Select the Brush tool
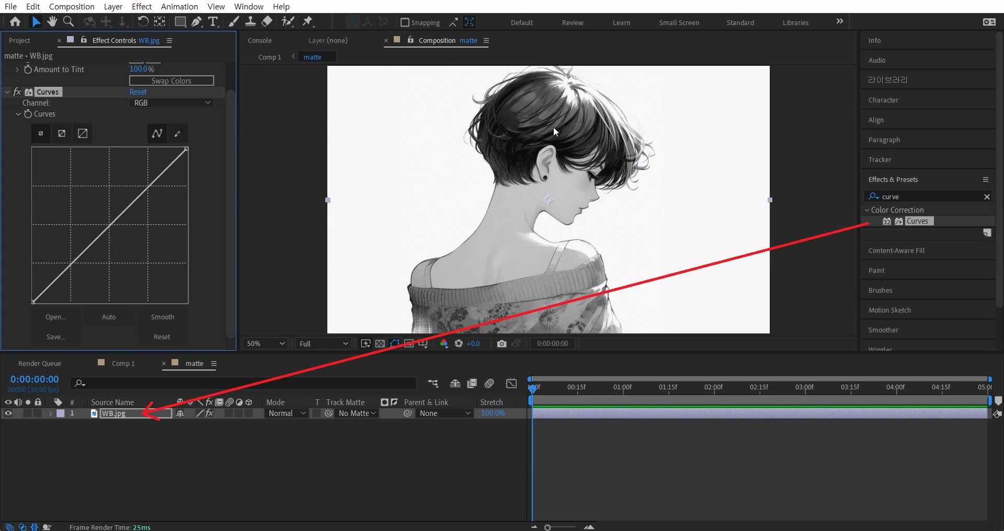The width and height of the screenshot is (1004, 531). coord(234,21)
